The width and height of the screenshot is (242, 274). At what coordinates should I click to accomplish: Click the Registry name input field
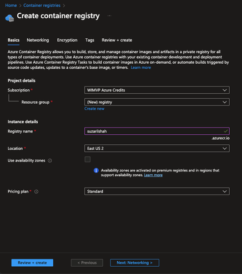(157, 131)
